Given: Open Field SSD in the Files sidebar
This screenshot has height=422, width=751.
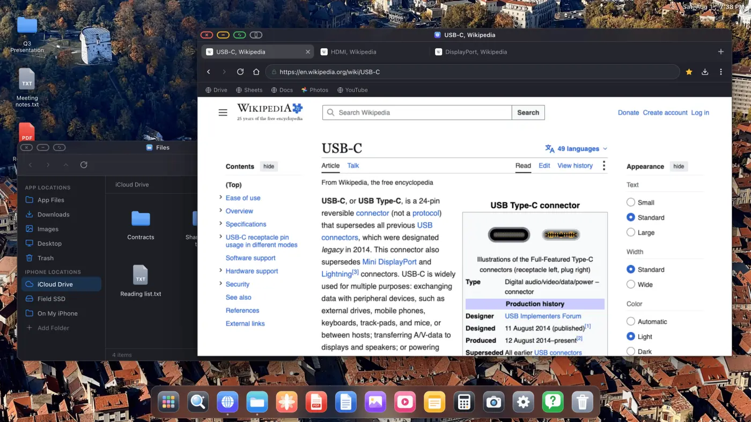Looking at the screenshot, I should coord(61,299).
